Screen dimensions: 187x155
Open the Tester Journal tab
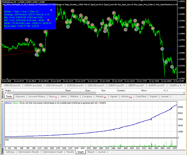coord(102,152)
